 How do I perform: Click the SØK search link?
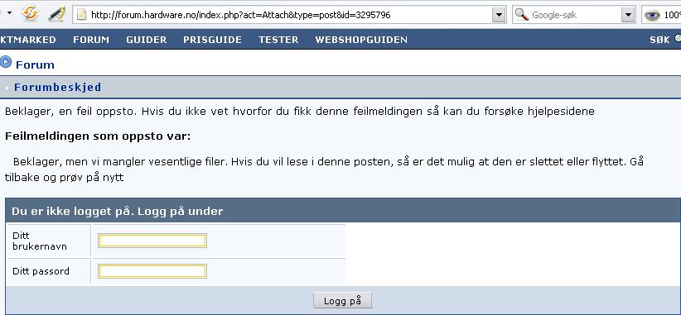[x=659, y=40]
